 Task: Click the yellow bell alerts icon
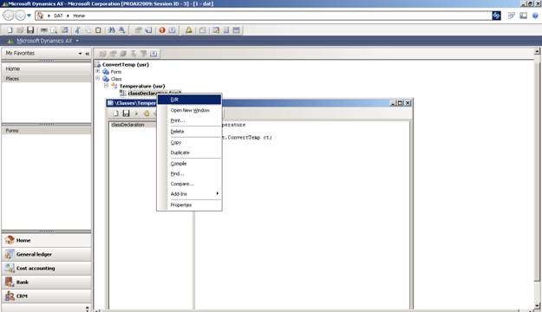189,30
